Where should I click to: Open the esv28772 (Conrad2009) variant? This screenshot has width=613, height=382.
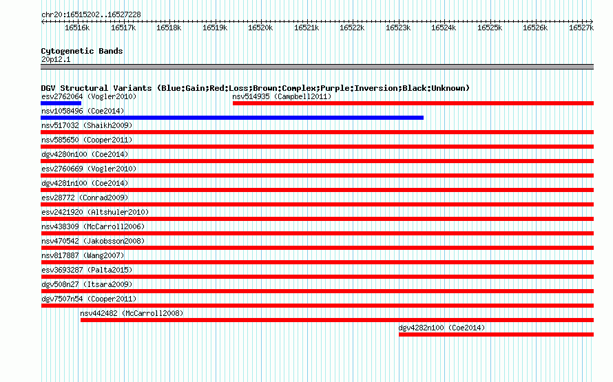[x=85, y=198]
